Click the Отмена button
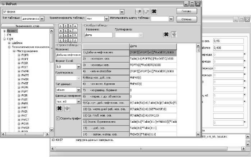This screenshot has height=157, width=251. (187, 19)
